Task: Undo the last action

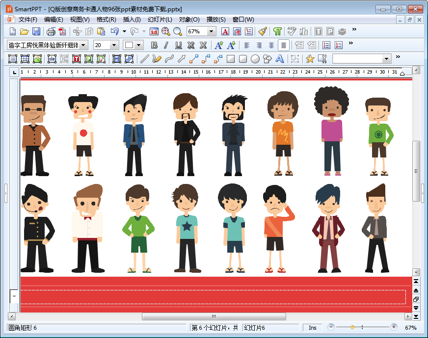Action: tap(115, 32)
